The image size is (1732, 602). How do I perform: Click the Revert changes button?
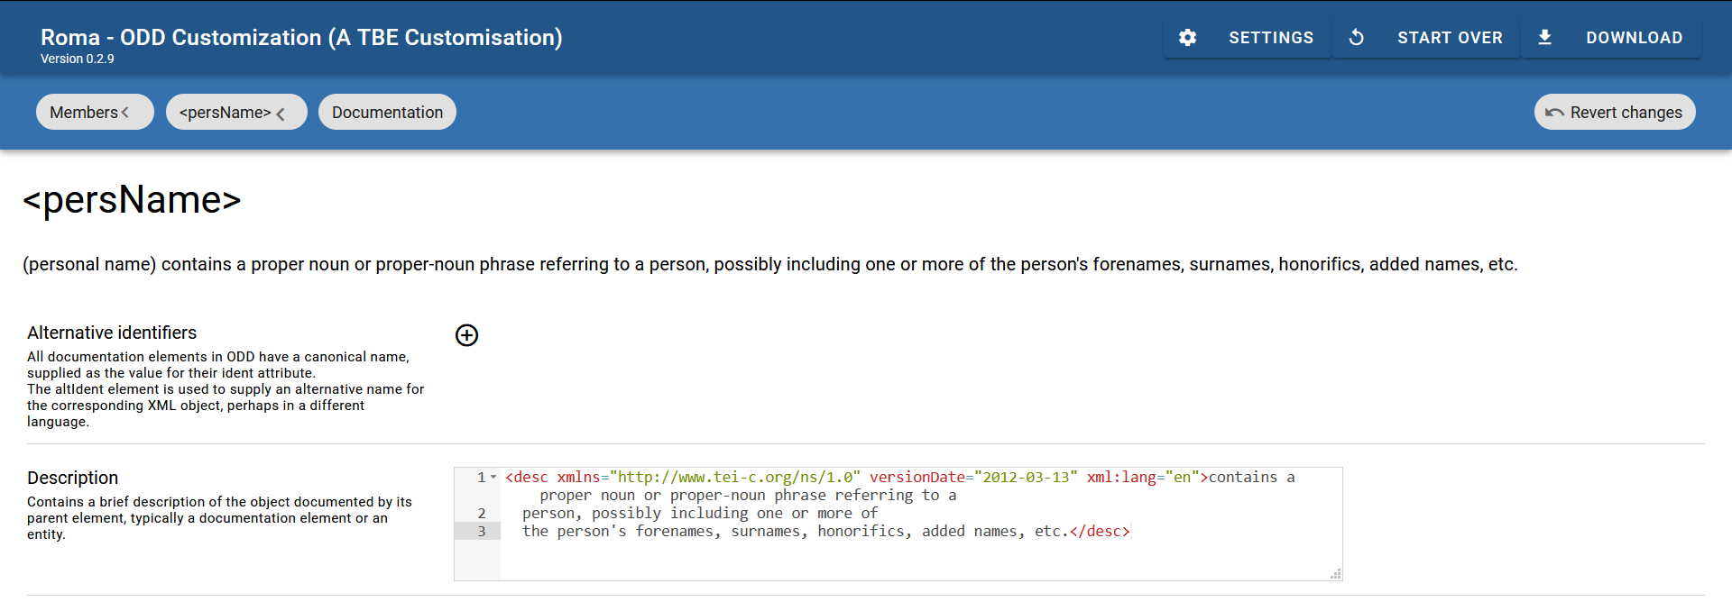click(1615, 113)
